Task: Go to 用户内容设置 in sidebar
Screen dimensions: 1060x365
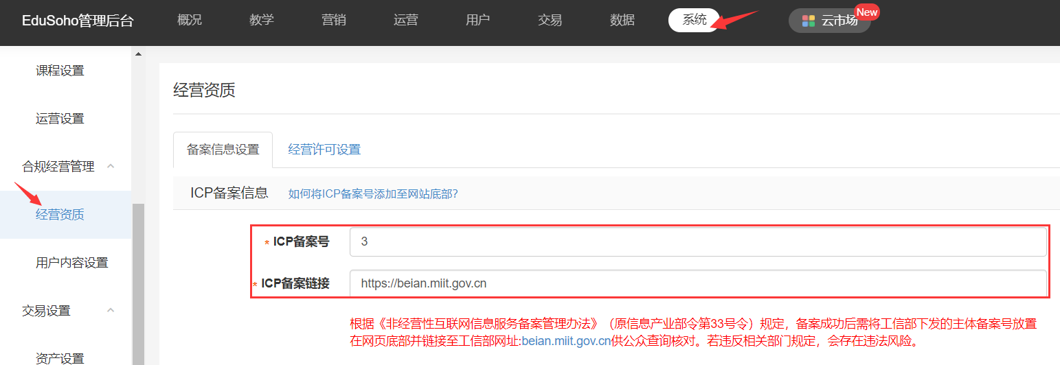Action: tap(72, 263)
